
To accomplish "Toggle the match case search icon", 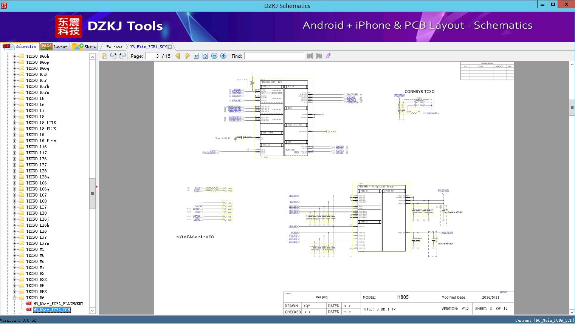I will [x=328, y=56].
